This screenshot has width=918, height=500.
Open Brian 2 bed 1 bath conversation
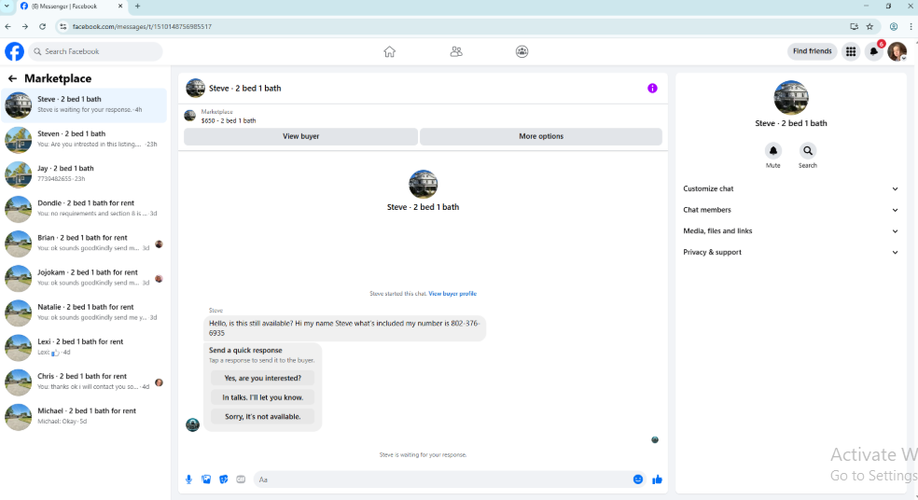pyautogui.click(x=84, y=243)
